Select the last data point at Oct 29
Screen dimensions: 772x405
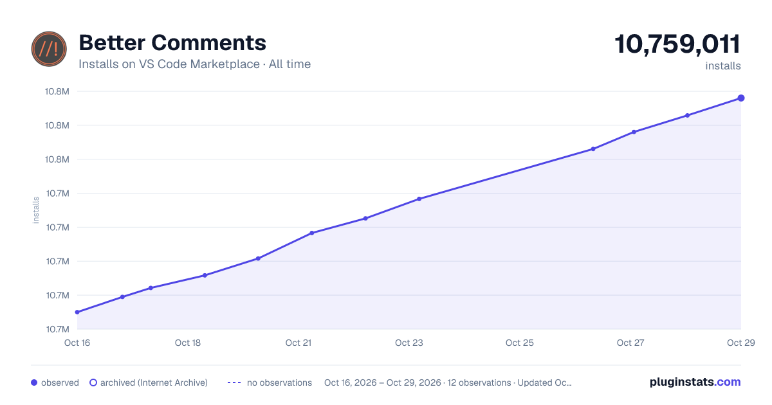(x=741, y=98)
